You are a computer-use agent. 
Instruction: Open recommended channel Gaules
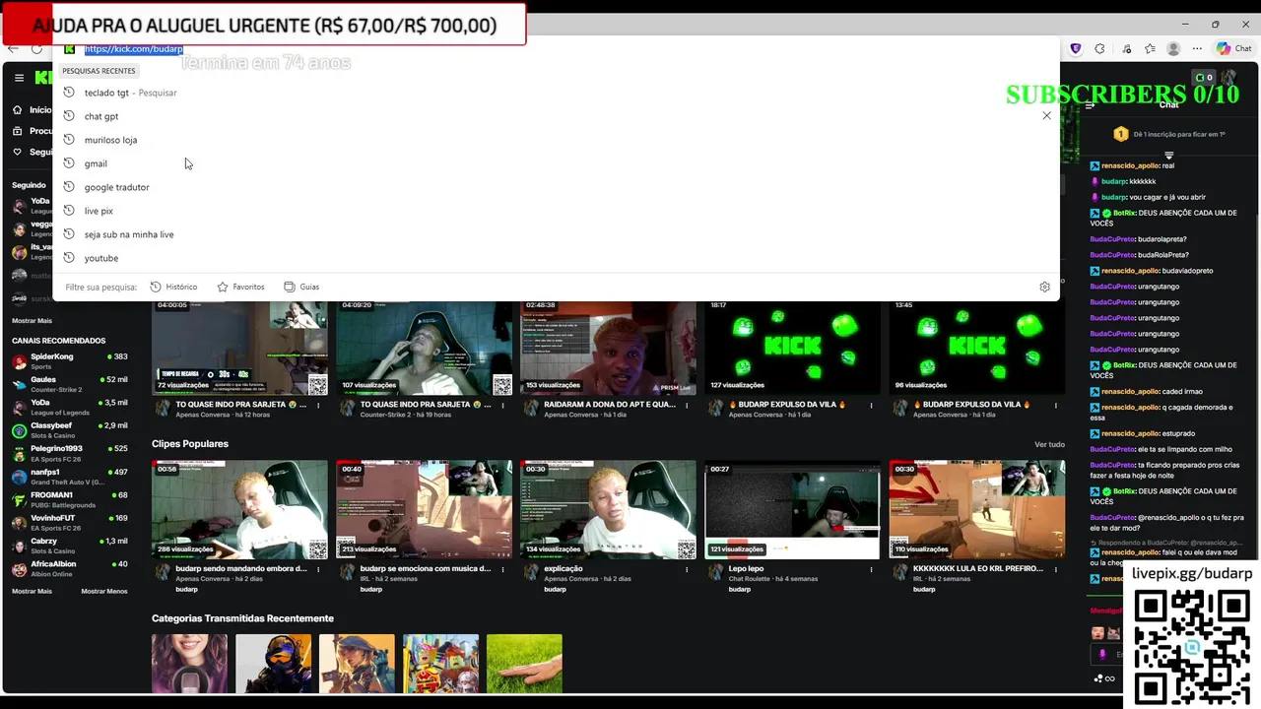[x=69, y=384]
